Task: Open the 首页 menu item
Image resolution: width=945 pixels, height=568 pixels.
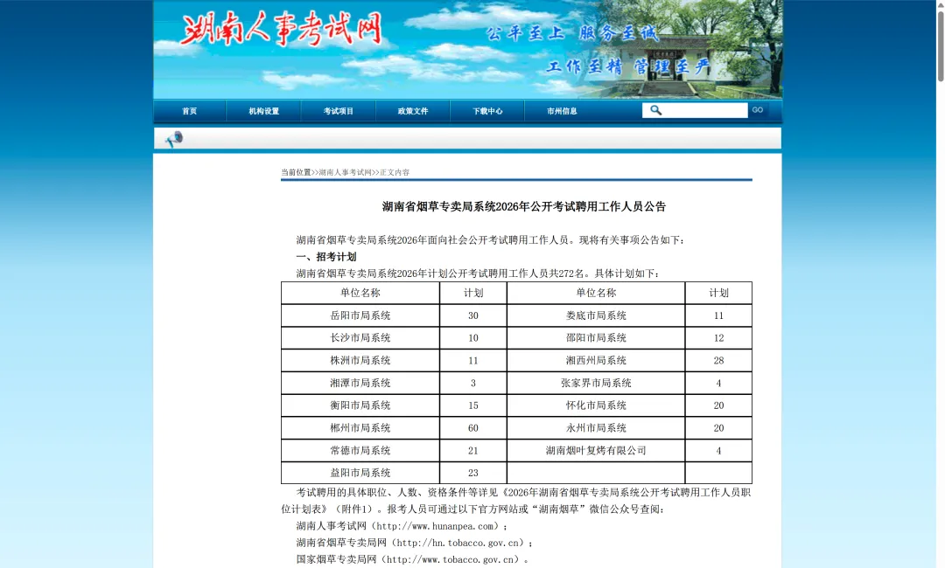Action: pos(189,111)
